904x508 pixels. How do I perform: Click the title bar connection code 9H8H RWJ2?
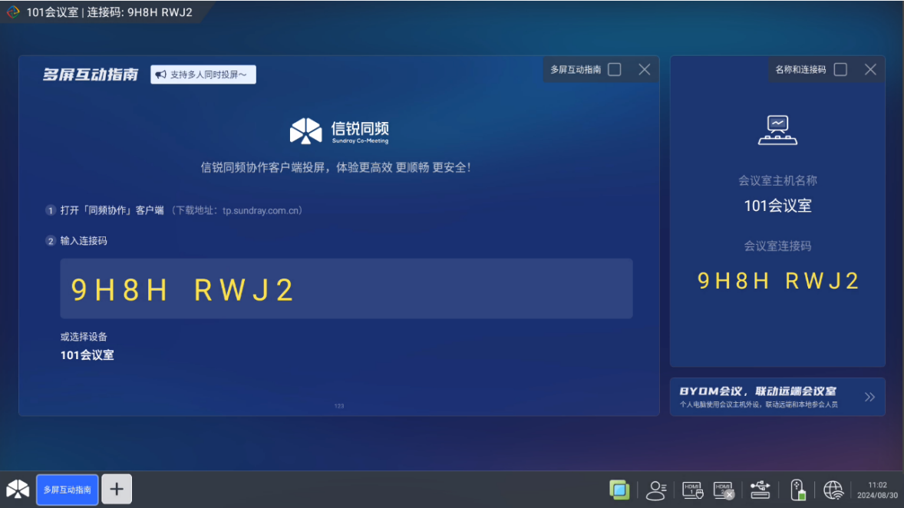point(160,12)
